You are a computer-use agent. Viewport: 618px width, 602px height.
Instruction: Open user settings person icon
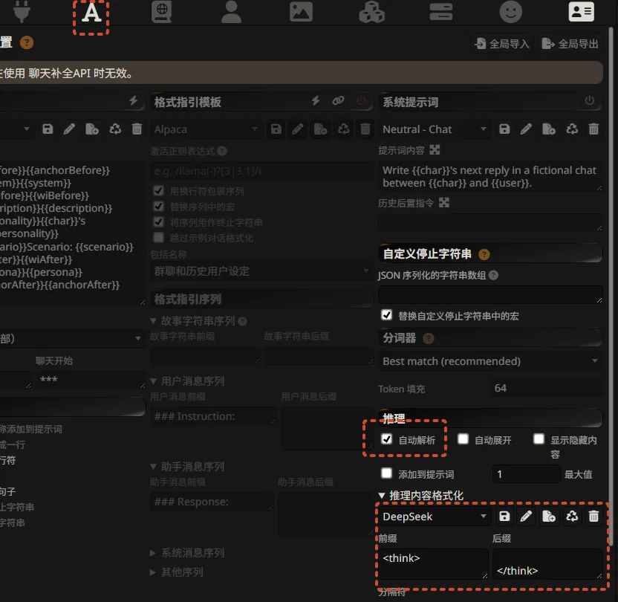tap(231, 11)
